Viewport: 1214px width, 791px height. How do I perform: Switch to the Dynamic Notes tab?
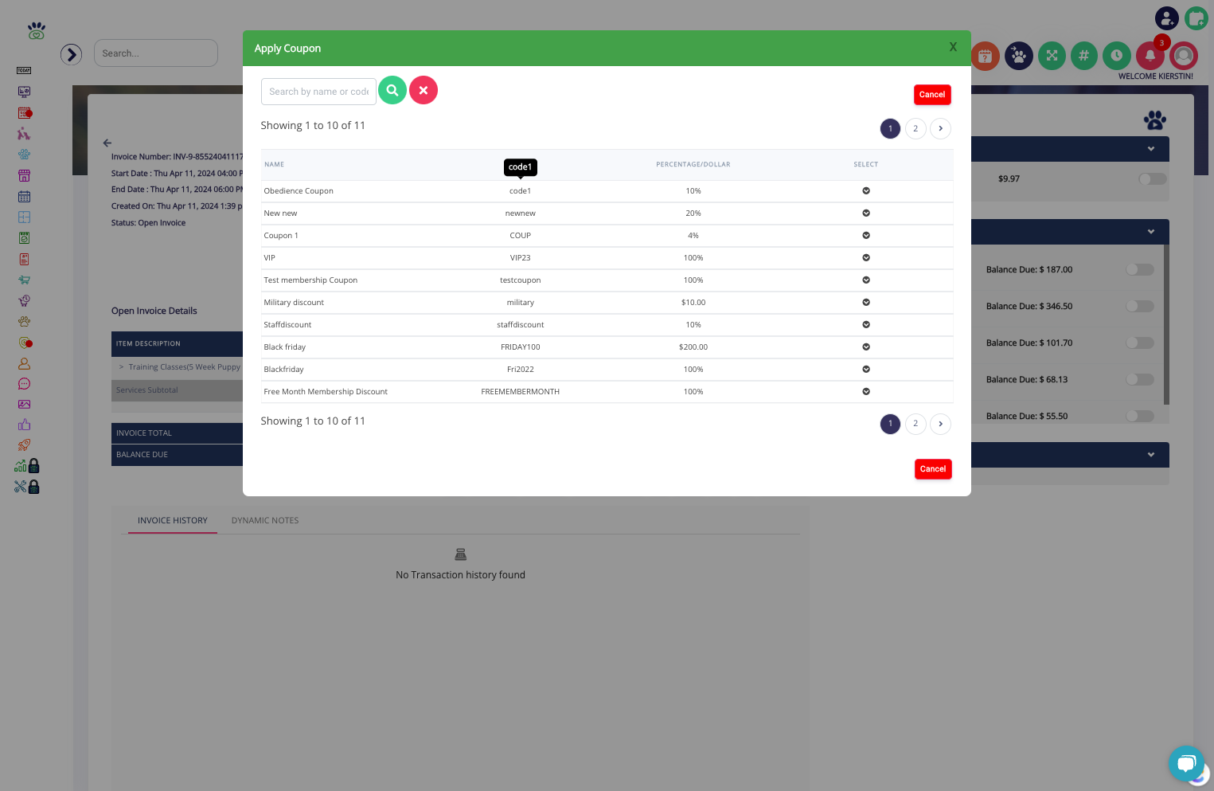[265, 521]
